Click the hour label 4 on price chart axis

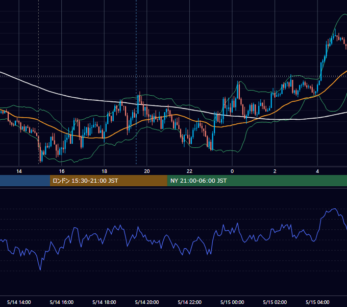click(317, 171)
